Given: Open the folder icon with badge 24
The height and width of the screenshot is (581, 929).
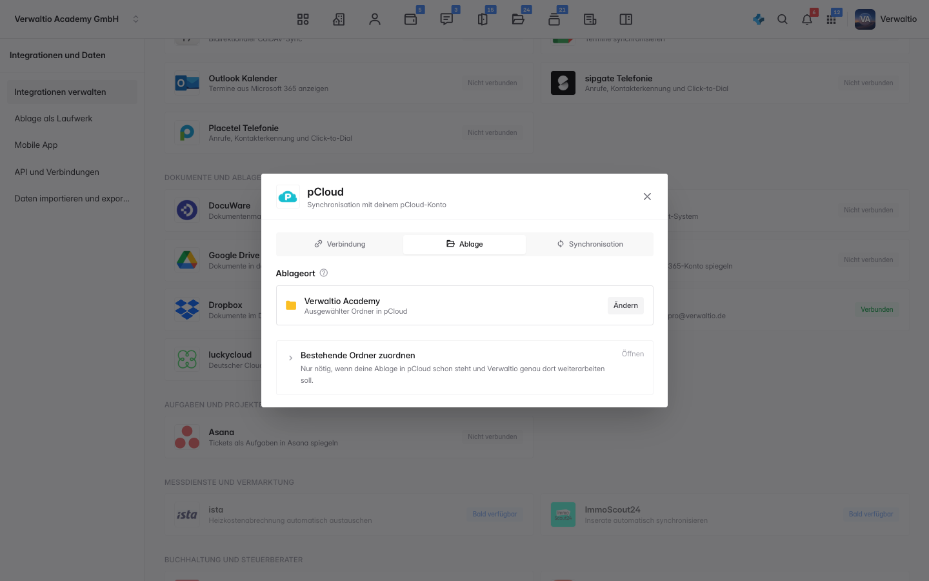Looking at the screenshot, I should 518,19.
